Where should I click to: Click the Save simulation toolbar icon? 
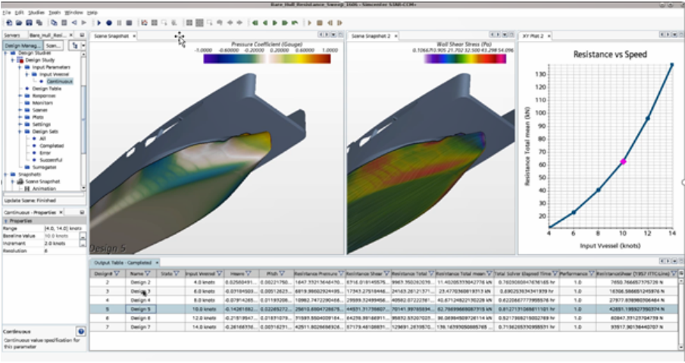pos(30,23)
